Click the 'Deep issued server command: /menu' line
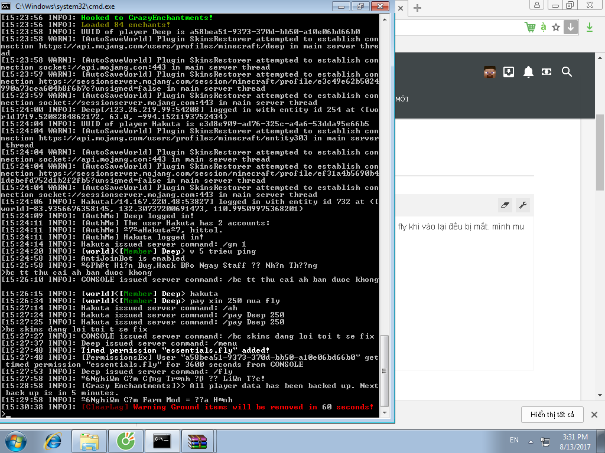 point(119,343)
